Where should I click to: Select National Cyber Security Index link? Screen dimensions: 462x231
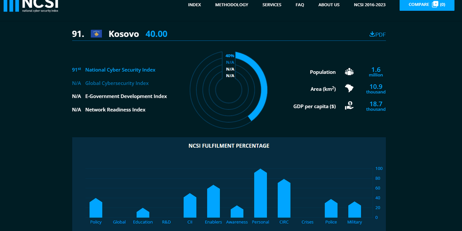[x=120, y=70]
